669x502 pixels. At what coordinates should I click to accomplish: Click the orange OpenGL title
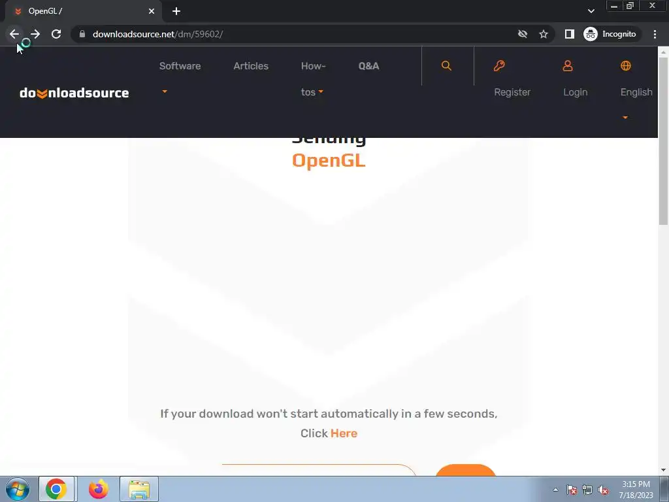(329, 161)
